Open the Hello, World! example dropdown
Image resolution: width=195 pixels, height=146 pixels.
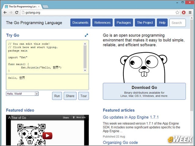(x=22, y=94)
